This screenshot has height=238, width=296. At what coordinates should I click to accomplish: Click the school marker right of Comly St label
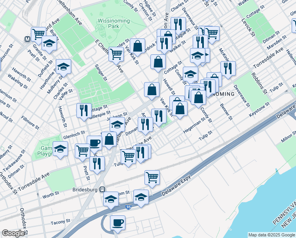pos(190,74)
